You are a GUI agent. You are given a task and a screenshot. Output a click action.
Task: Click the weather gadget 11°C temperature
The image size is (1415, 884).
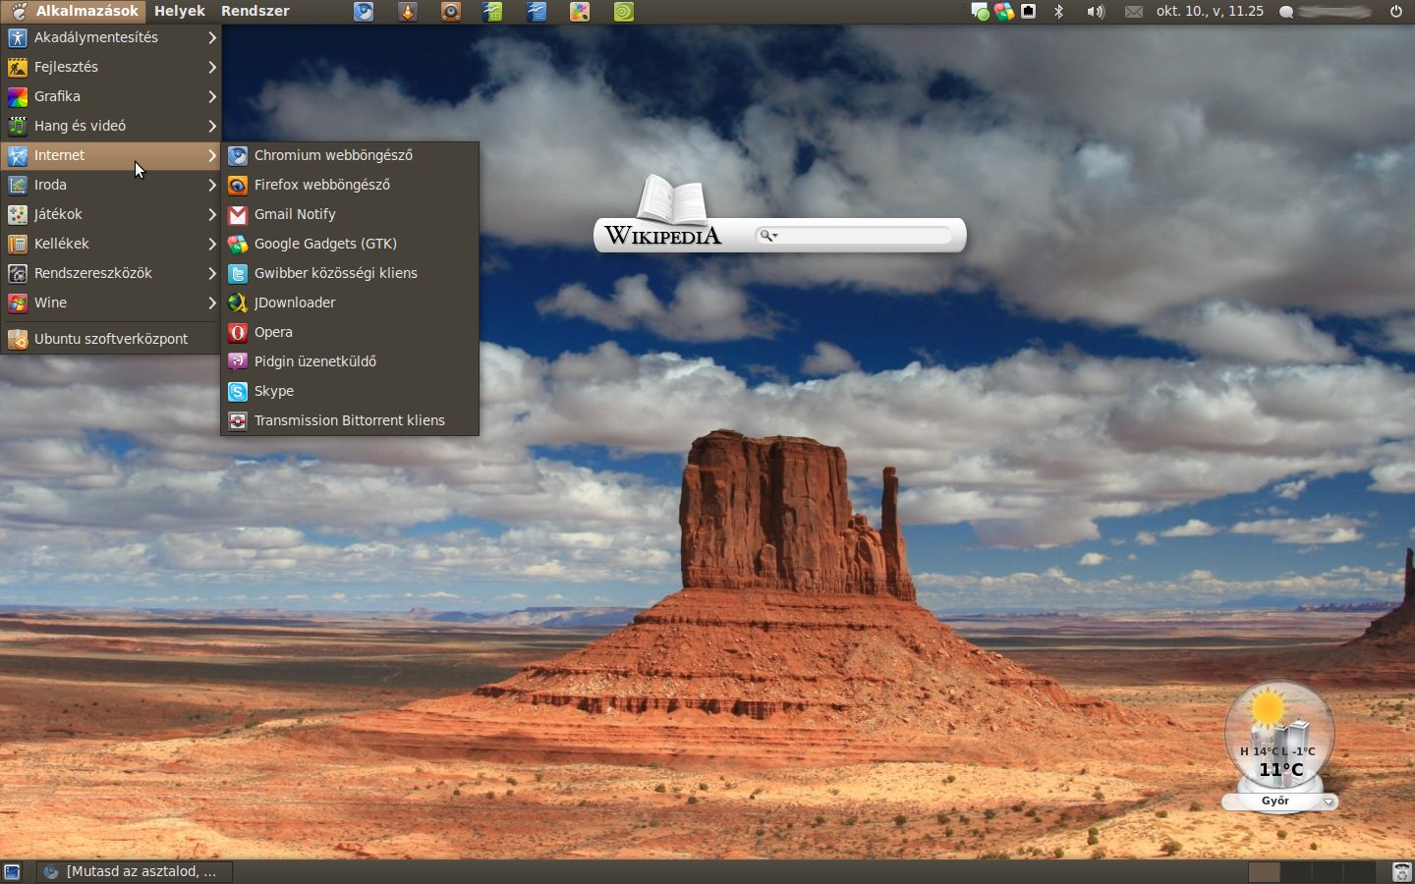pos(1281,770)
